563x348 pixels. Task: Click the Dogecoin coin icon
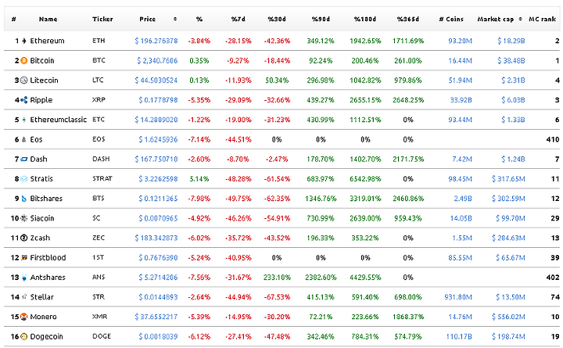coord(23,336)
